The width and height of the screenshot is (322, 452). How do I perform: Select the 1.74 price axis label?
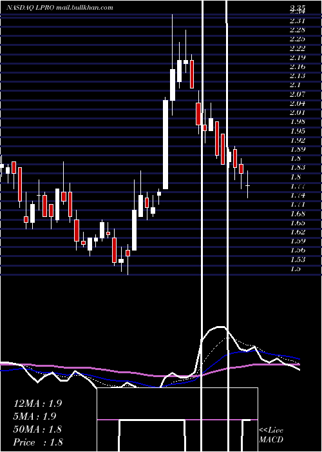[298, 195]
